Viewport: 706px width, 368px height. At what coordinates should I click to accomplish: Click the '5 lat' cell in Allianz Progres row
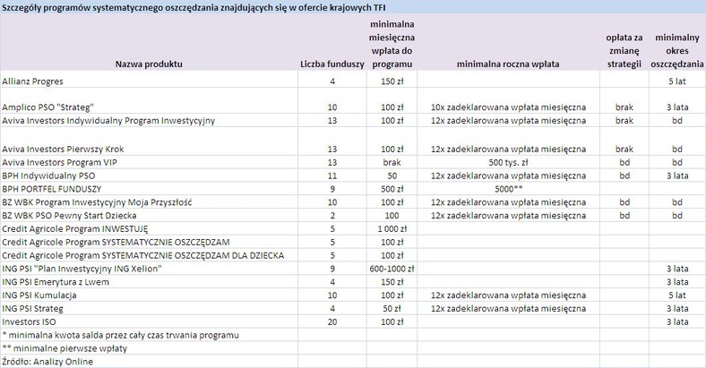pyautogui.click(x=677, y=81)
